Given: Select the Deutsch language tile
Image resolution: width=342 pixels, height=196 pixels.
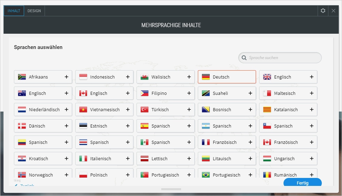Looking at the screenshot, I should tap(227, 77).
